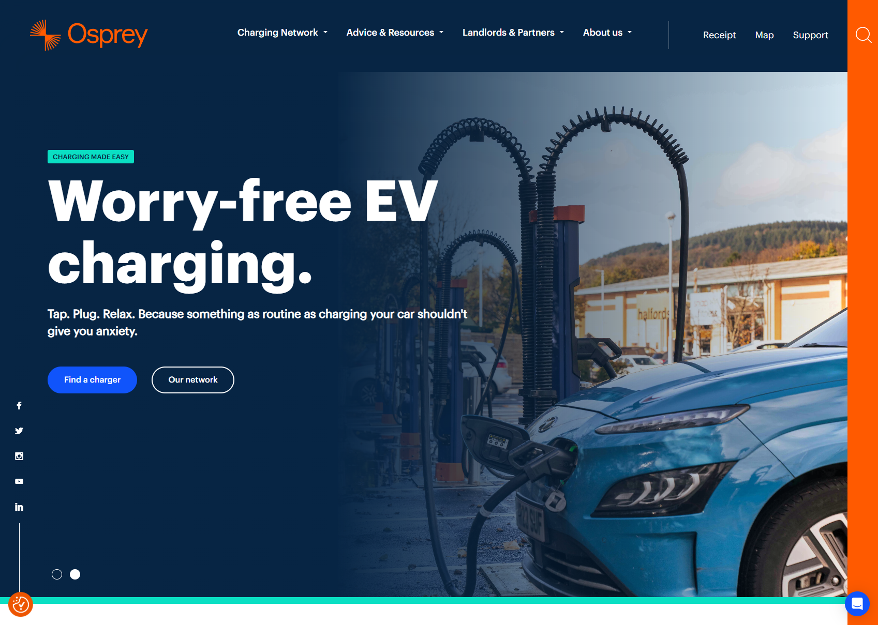Click the Our network button
The width and height of the screenshot is (878, 625).
click(193, 380)
